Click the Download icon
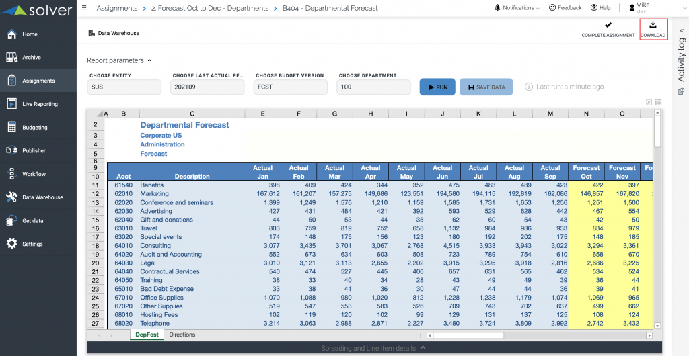Viewport: 689px width, 356px height. [653, 26]
